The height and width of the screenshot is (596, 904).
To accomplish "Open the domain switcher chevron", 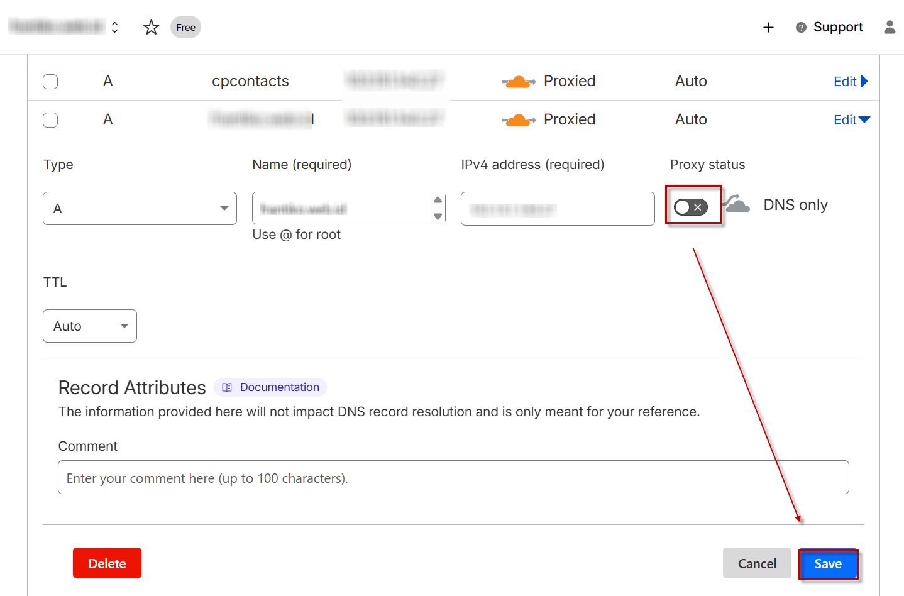I will click(x=114, y=27).
